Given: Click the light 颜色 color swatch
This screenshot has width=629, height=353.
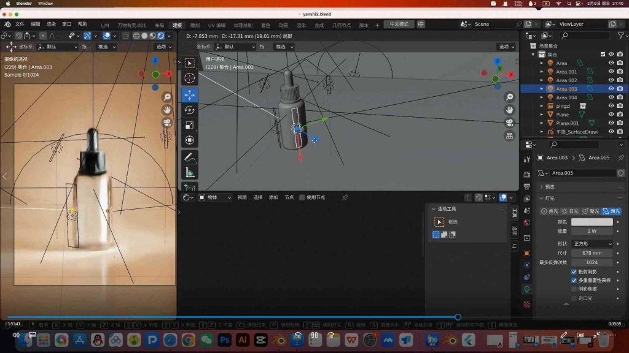Looking at the screenshot, I should pyautogui.click(x=592, y=222).
